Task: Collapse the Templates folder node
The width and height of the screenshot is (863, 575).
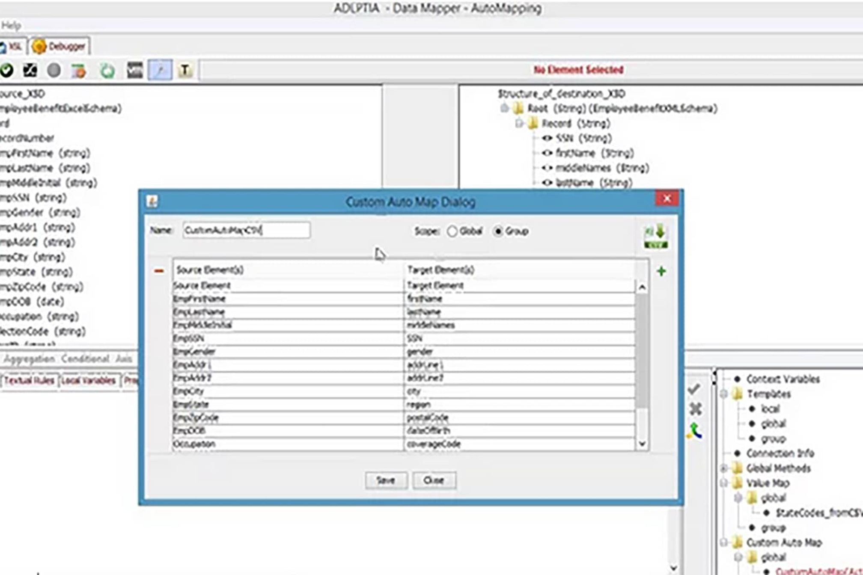Action: pos(724,394)
